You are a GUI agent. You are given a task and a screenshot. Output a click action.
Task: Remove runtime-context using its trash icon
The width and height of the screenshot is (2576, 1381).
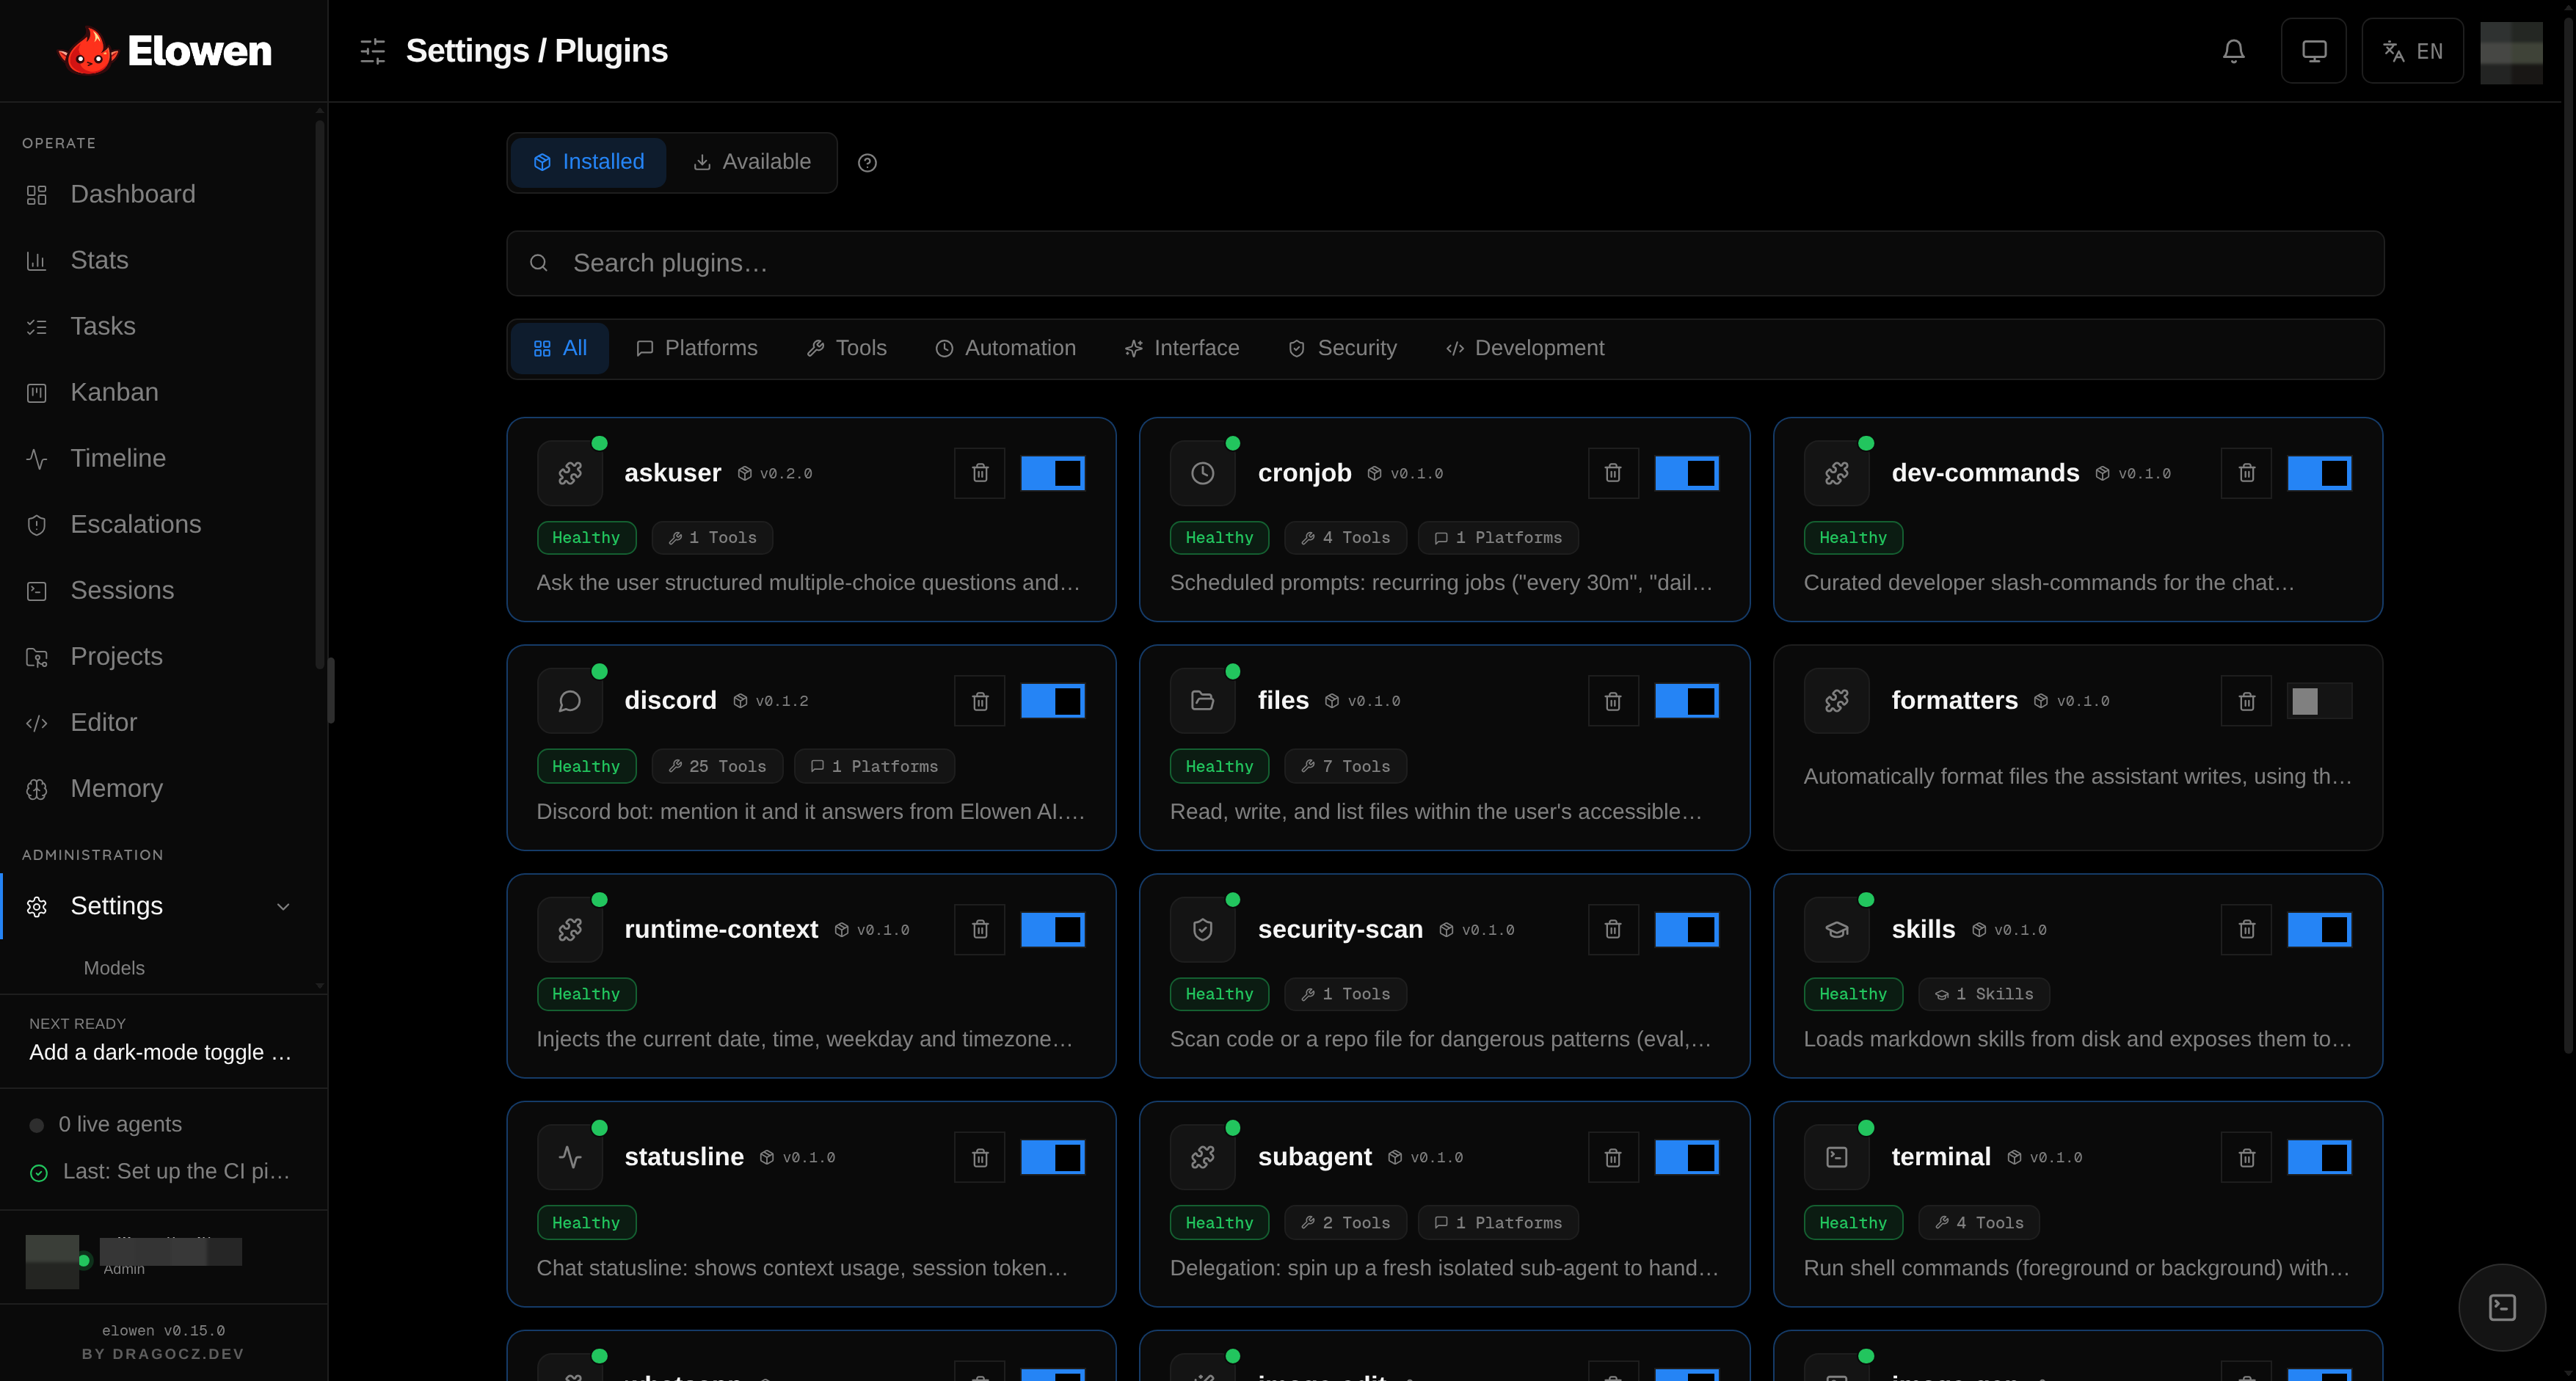coord(980,929)
